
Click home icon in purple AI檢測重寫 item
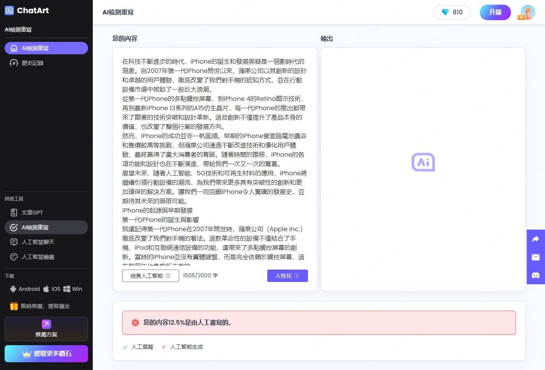tap(14, 48)
